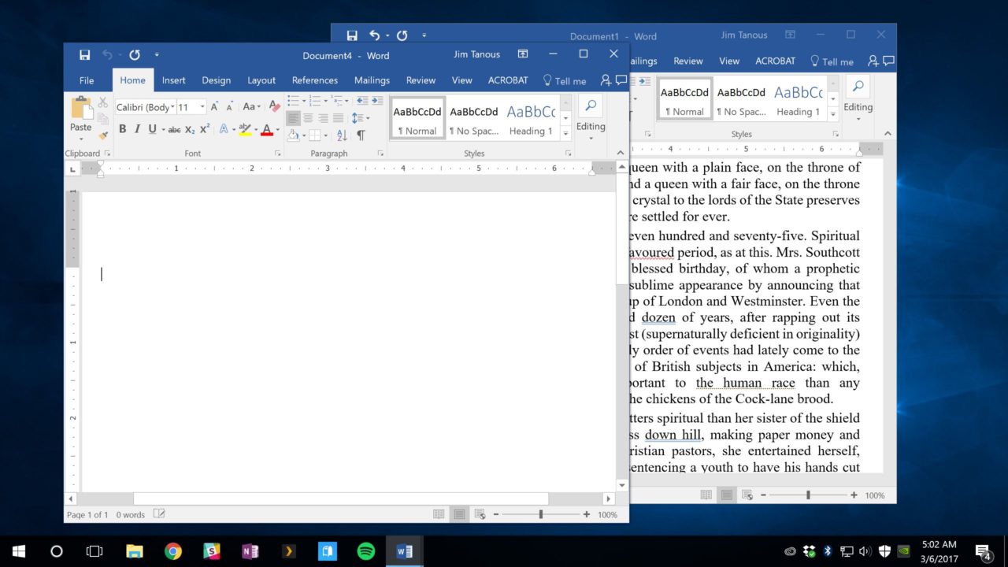The image size is (1008, 567).
Task: Select the No Spacing style in Document4
Action: tap(474, 118)
